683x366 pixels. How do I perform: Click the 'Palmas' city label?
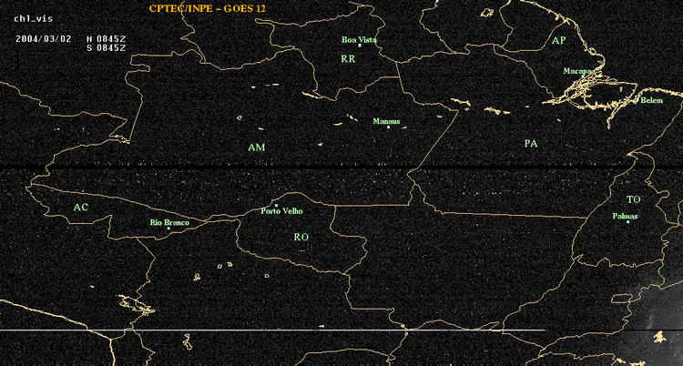click(x=625, y=216)
